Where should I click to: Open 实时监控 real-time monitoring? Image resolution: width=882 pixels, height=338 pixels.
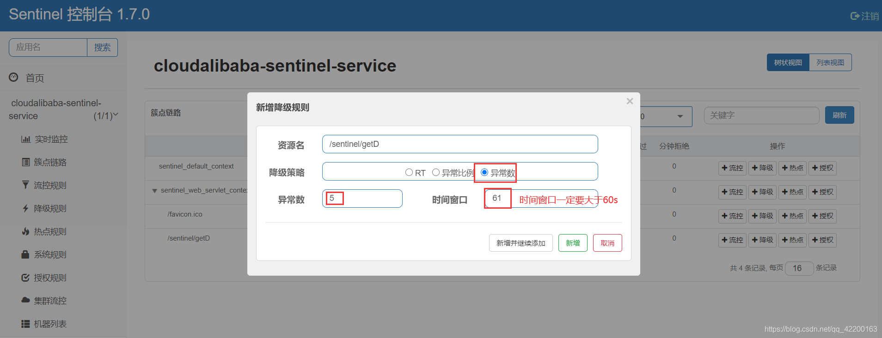point(44,139)
